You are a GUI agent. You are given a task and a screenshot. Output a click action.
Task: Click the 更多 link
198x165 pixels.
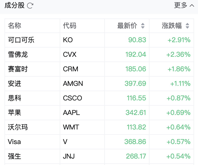181,5
